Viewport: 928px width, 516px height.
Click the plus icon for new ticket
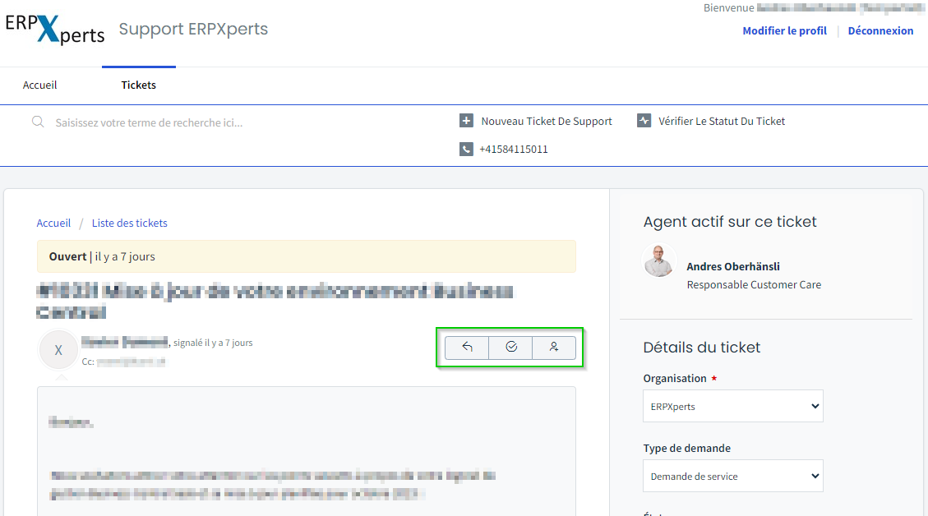(466, 121)
